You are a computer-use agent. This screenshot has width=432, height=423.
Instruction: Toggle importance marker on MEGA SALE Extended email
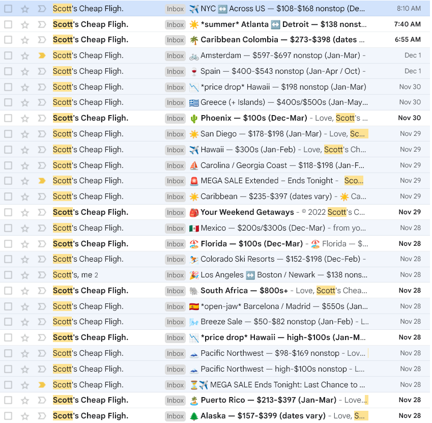tap(42, 181)
